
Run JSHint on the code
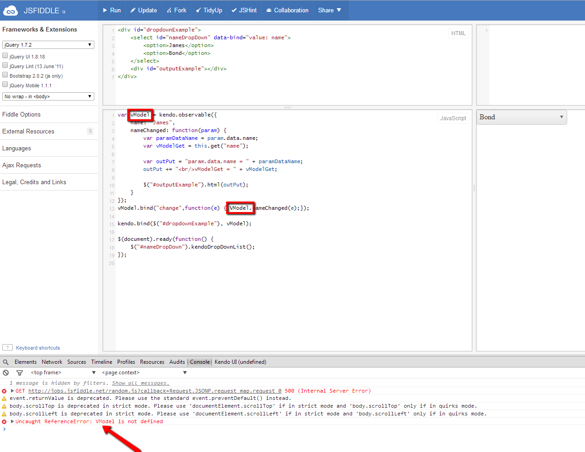[244, 10]
